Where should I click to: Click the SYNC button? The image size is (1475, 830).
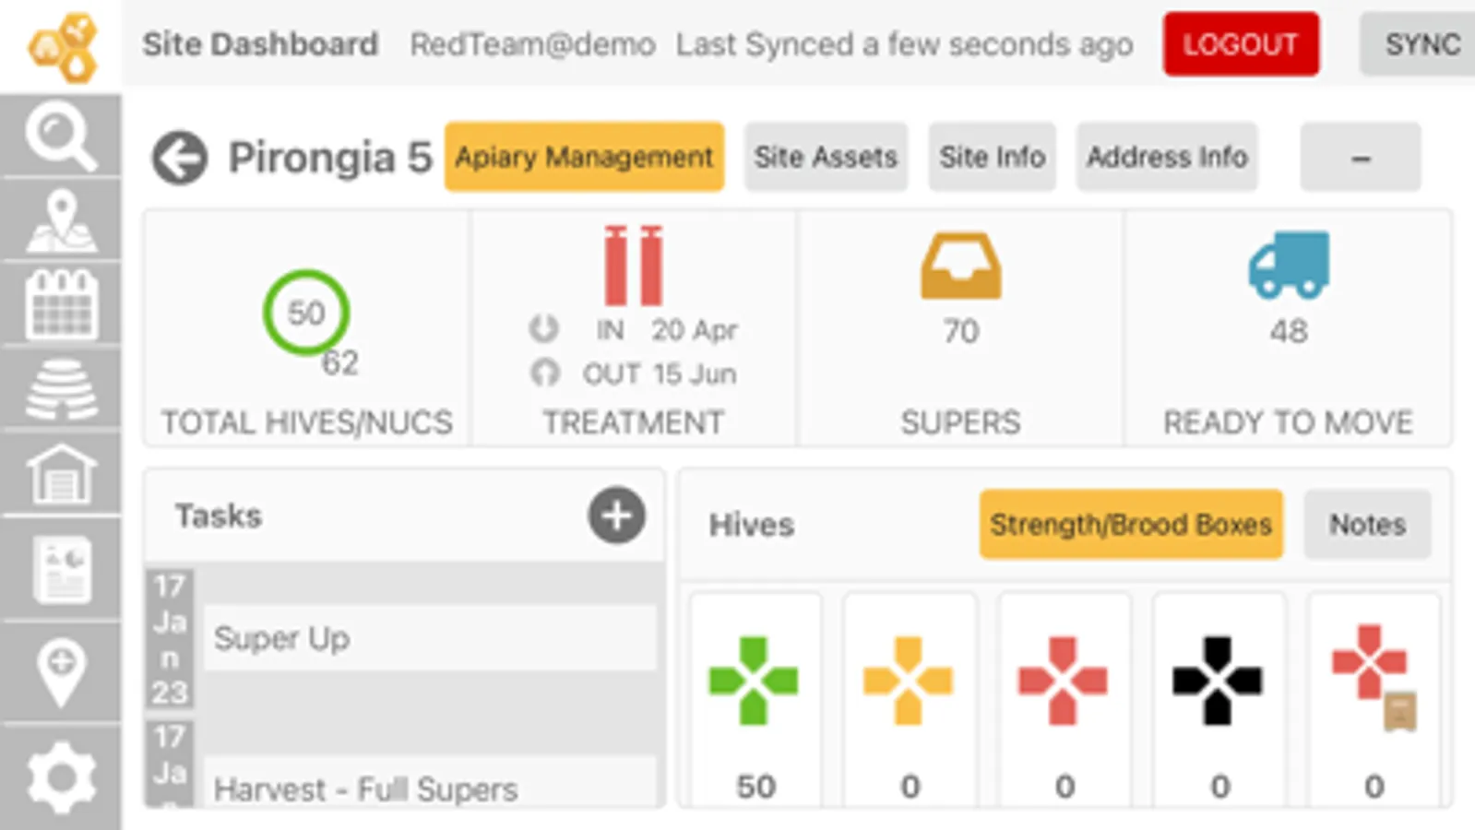click(x=1421, y=44)
